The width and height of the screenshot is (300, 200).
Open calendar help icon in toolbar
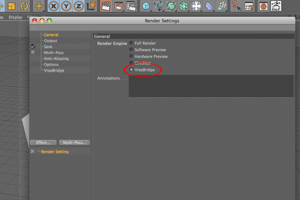249,6
